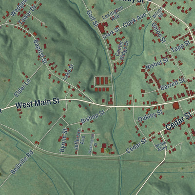Select the Gulf St label
195x195 pixels.
[92, 18]
